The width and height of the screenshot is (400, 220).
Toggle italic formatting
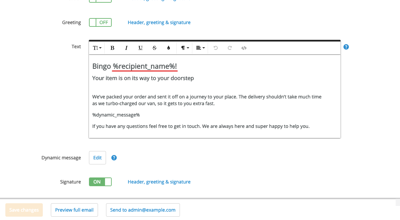click(x=126, y=48)
